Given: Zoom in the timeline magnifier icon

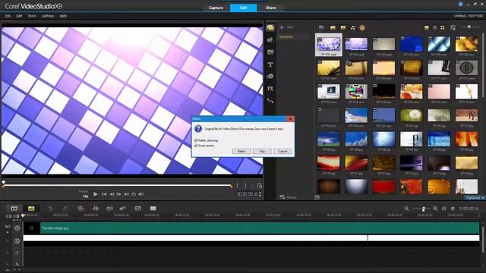Looking at the screenshot, I should pos(435,209).
